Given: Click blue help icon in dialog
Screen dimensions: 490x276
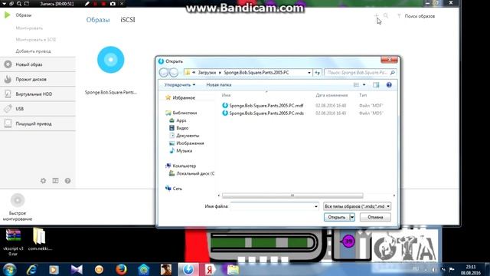Looking at the screenshot, I should click(389, 85).
